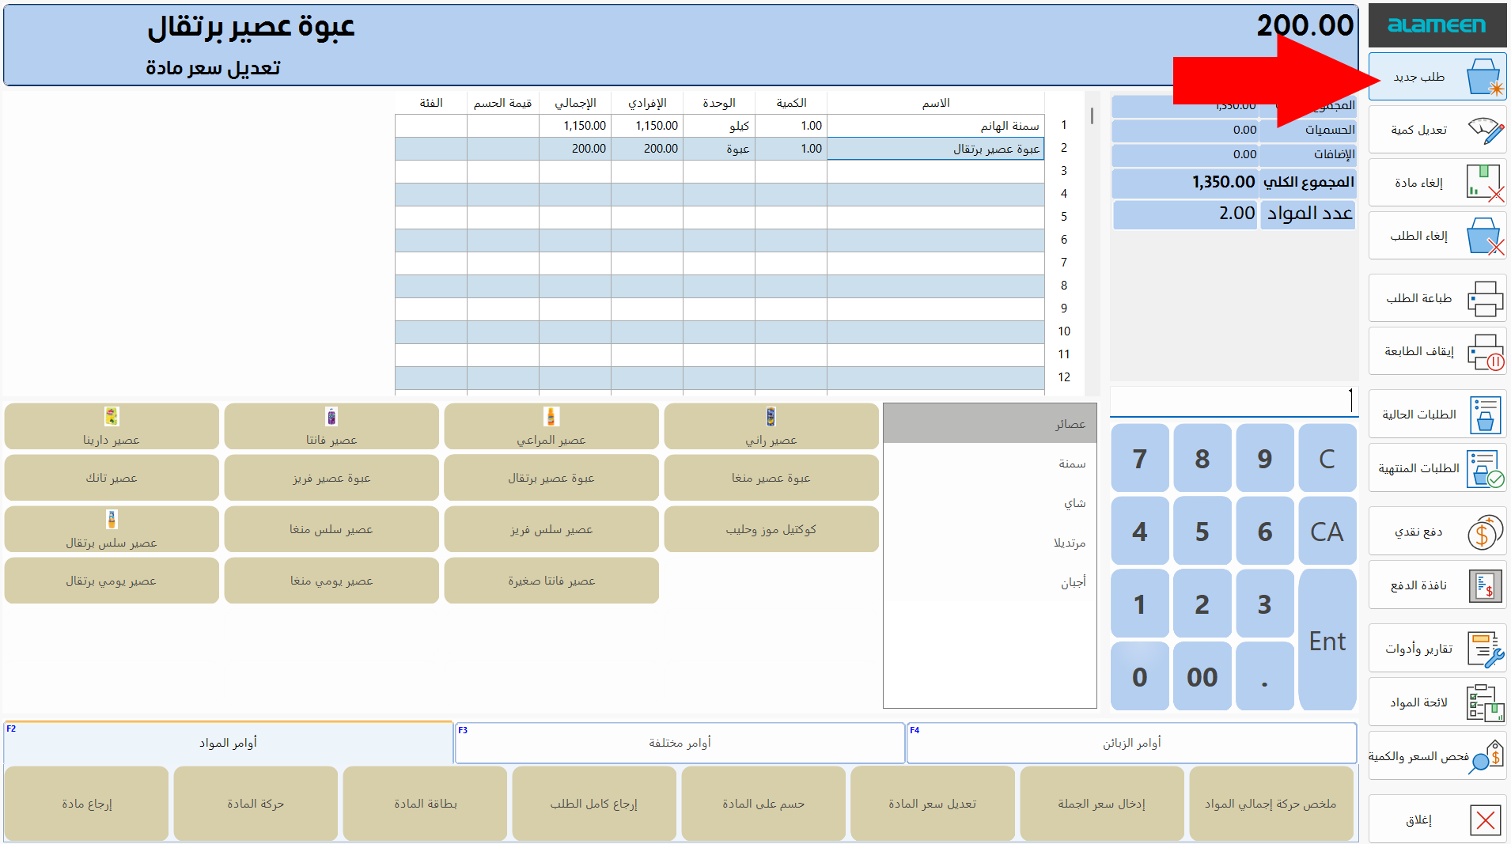Click the edit quantity pencil icon
The height and width of the screenshot is (844, 1511).
point(1485,130)
